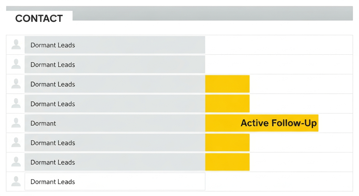The image size is (359, 196).
Task: Click the avatar icon in the first Dormant Leads row
Action: (16, 45)
